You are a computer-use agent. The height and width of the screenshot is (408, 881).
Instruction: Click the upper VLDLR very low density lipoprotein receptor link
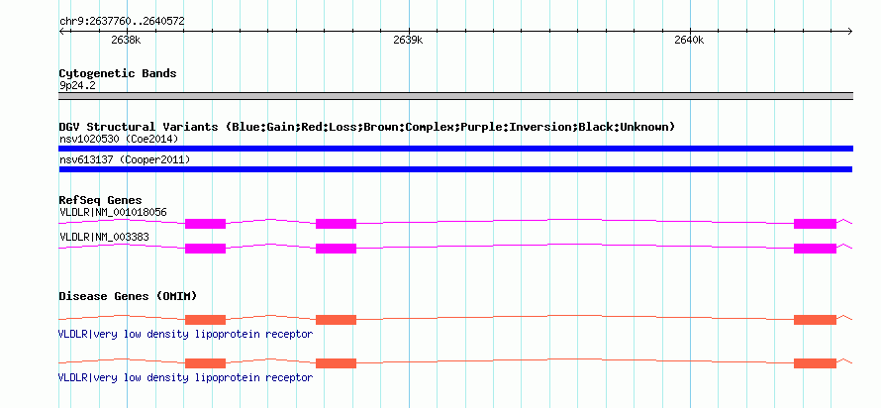tap(185, 334)
